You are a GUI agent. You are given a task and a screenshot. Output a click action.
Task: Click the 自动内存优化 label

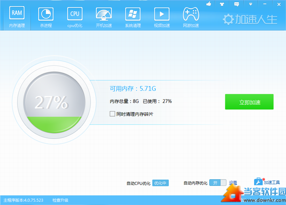pos(195,183)
